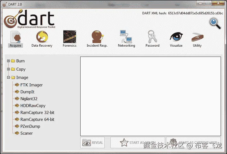
Task: Maximize the DART 2.0 window
Action: (208, 3)
